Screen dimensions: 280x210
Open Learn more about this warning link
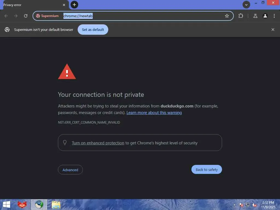pos(154,113)
